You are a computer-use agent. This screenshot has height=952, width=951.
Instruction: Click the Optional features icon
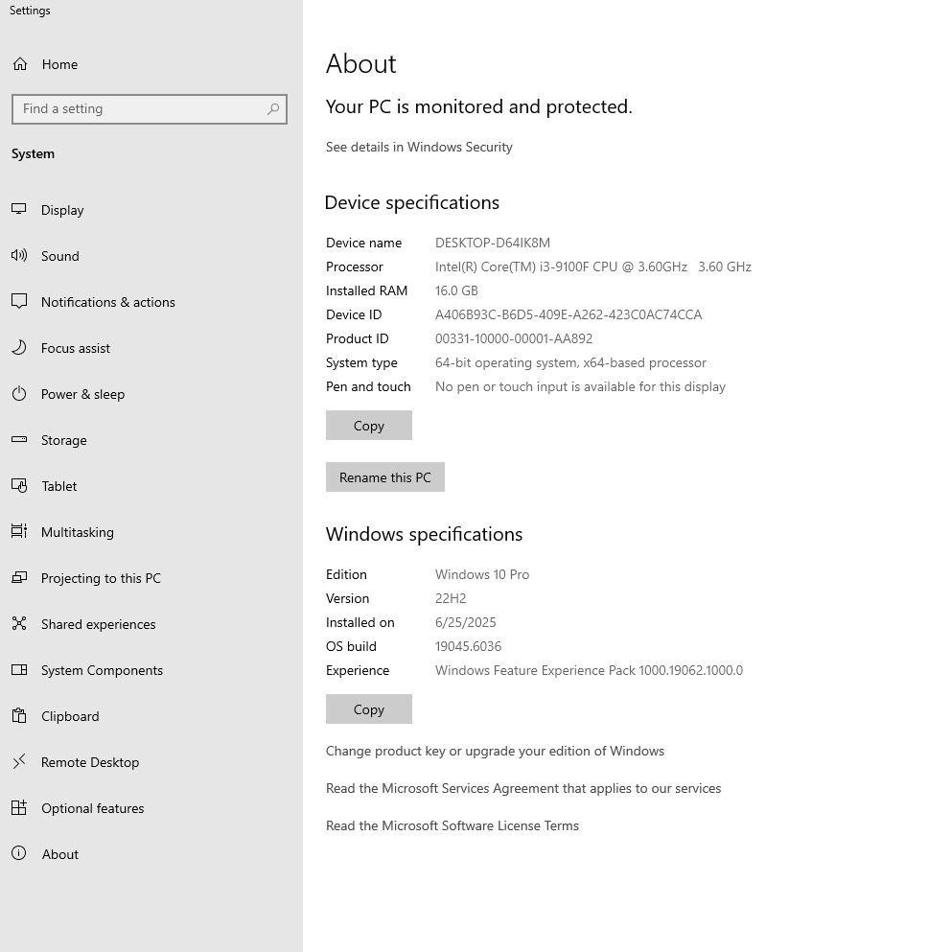coord(19,808)
